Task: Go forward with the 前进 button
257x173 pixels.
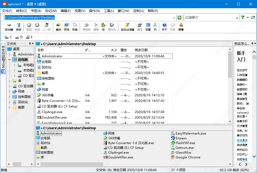Action: point(37,27)
